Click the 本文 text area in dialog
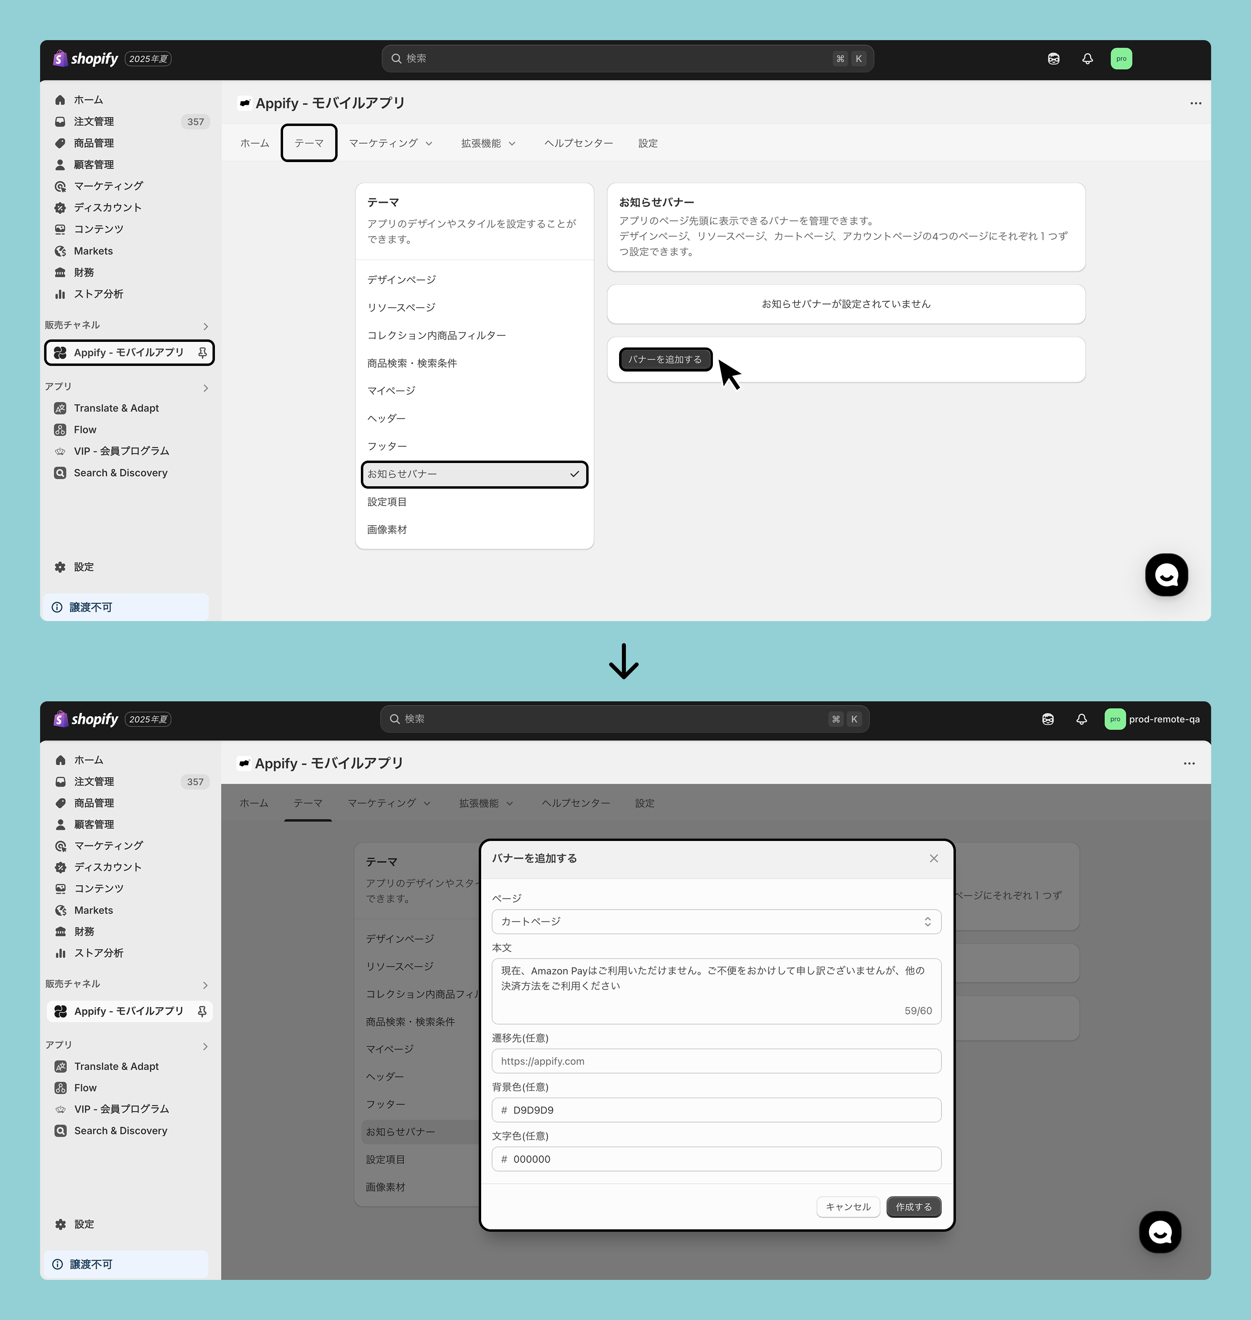 point(716,991)
